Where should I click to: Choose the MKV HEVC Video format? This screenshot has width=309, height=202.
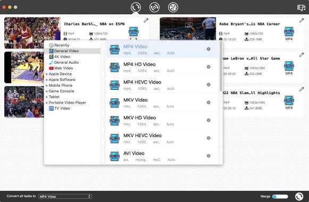[162, 138]
